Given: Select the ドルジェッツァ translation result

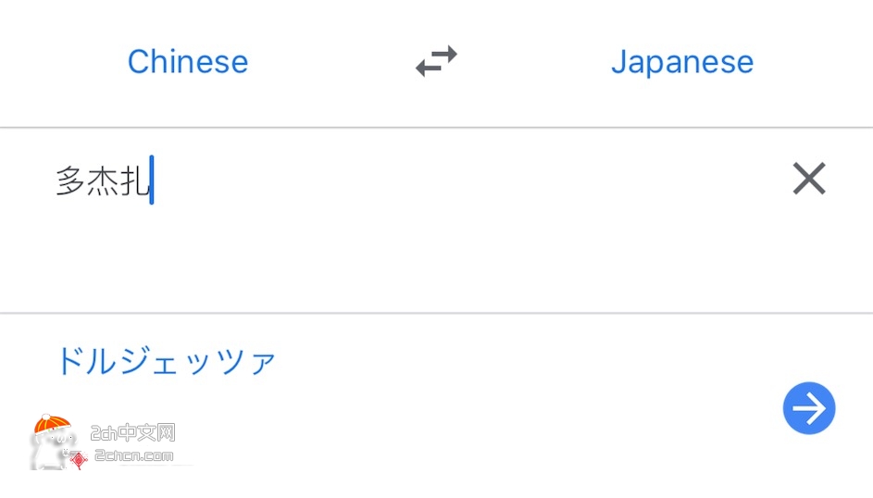Looking at the screenshot, I should [166, 361].
